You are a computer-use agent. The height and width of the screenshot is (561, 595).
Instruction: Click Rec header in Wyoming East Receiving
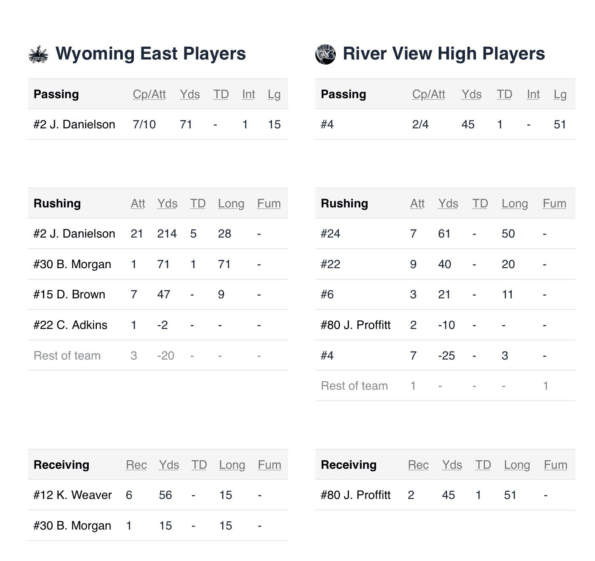(x=136, y=465)
